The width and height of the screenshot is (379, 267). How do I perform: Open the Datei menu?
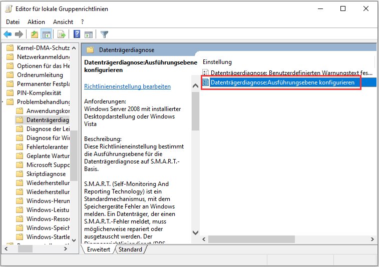(13, 21)
